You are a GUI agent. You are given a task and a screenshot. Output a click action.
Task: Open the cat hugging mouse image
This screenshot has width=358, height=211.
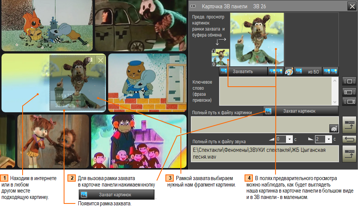[147, 83]
